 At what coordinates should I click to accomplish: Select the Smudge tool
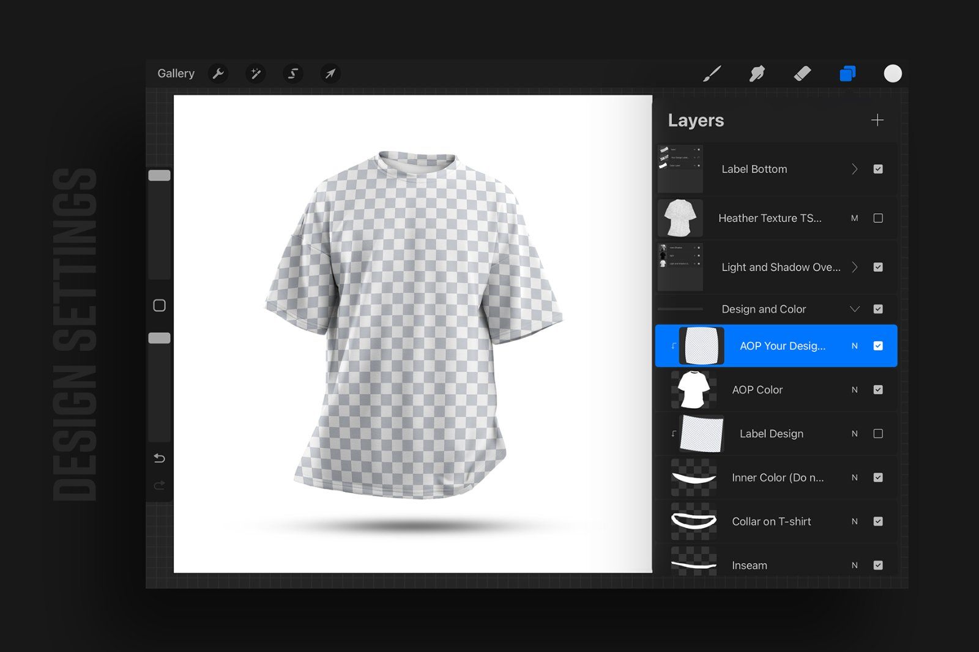coord(758,73)
